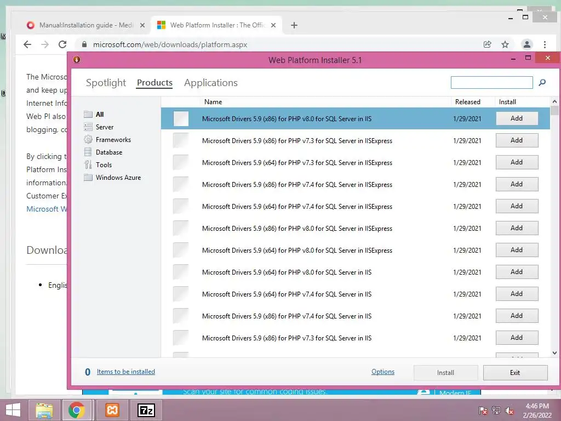This screenshot has width=561, height=421.
Task: Open XAMPP from the taskbar
Action: 112,410
